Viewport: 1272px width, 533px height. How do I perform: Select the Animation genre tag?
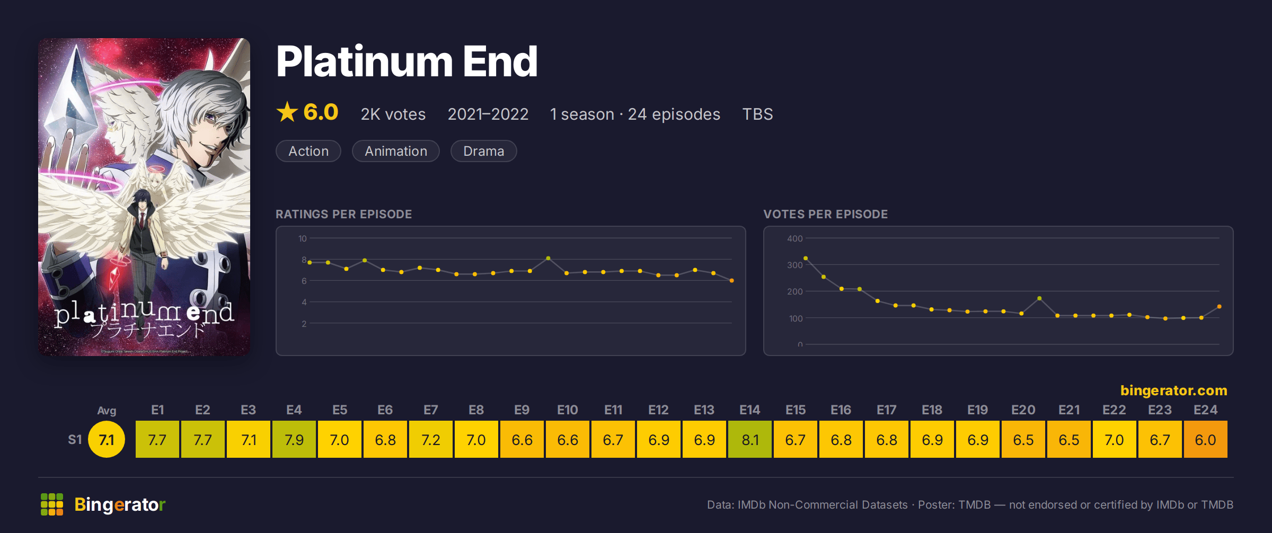click(x=396, y=151)
